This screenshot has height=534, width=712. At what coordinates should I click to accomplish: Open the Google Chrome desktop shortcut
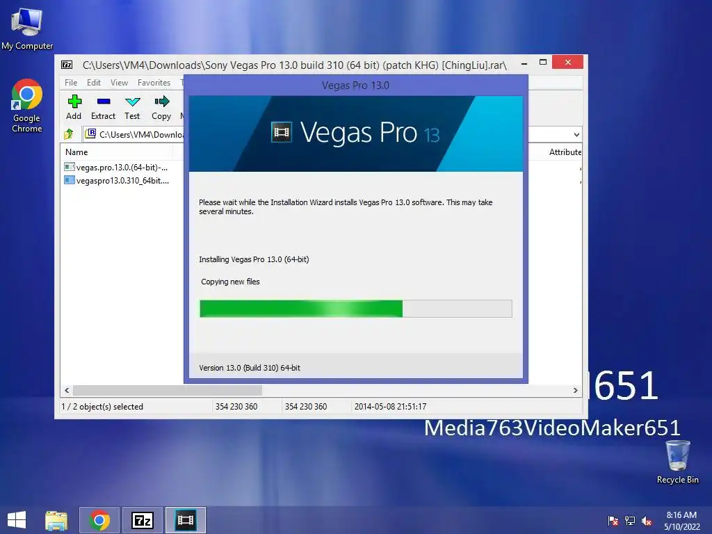(27, 106)
